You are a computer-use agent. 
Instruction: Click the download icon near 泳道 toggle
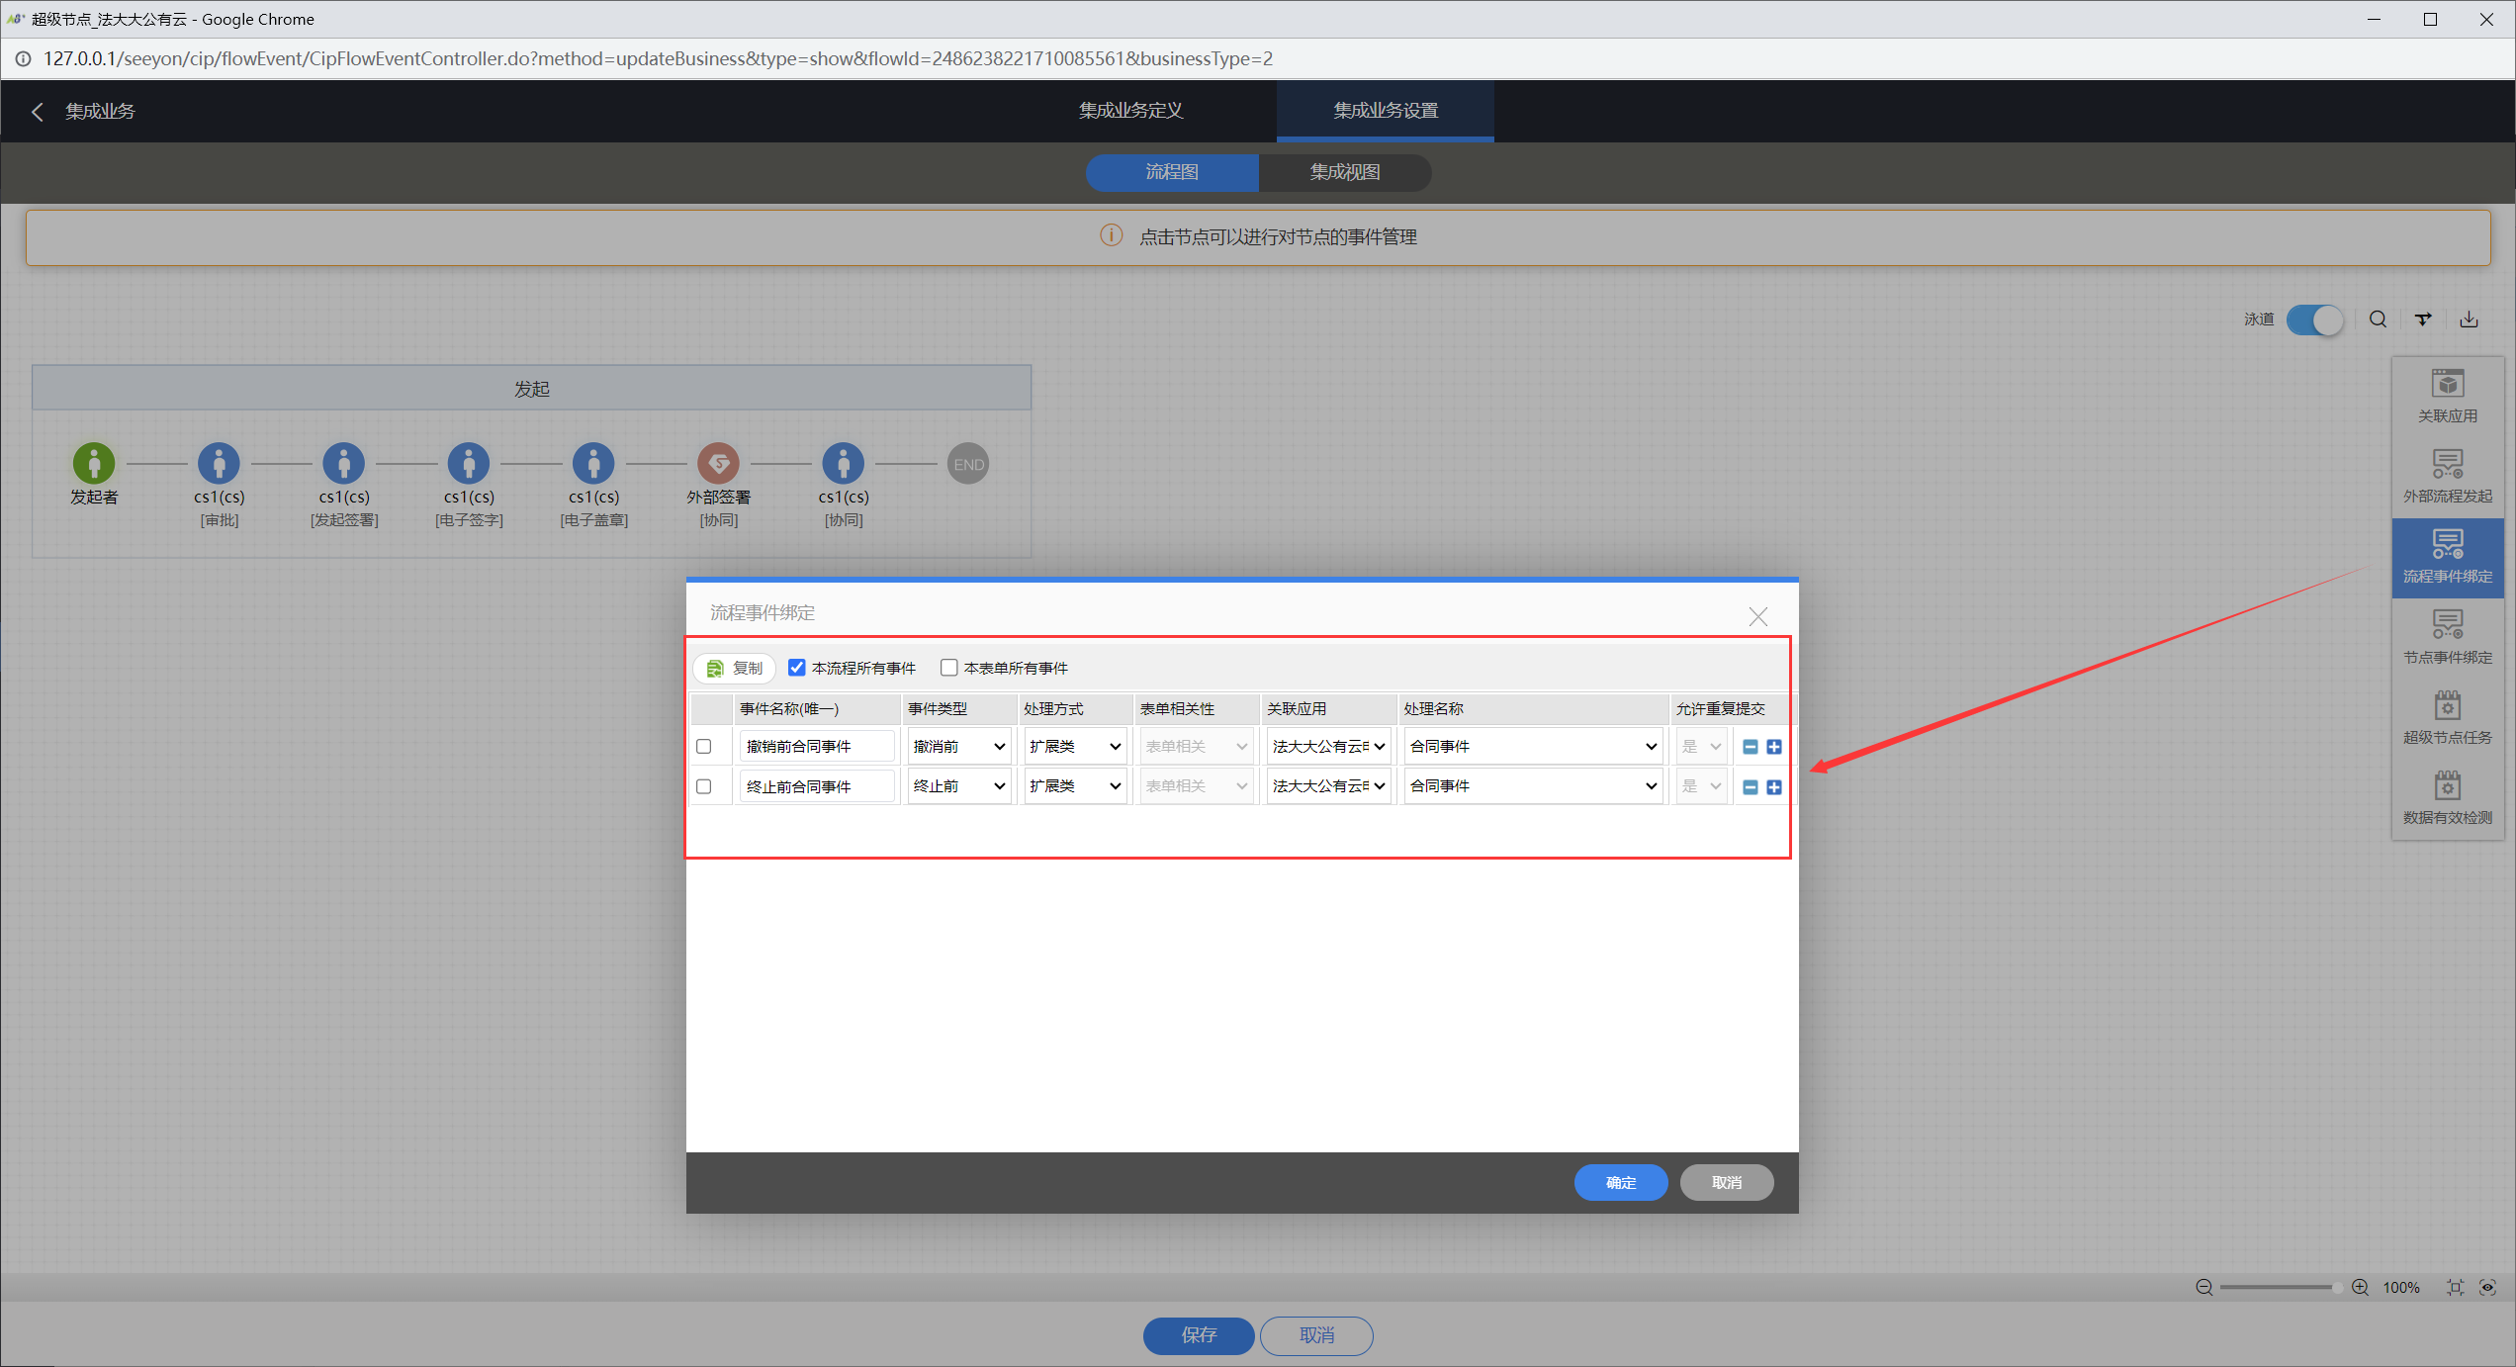point(2469,319)
